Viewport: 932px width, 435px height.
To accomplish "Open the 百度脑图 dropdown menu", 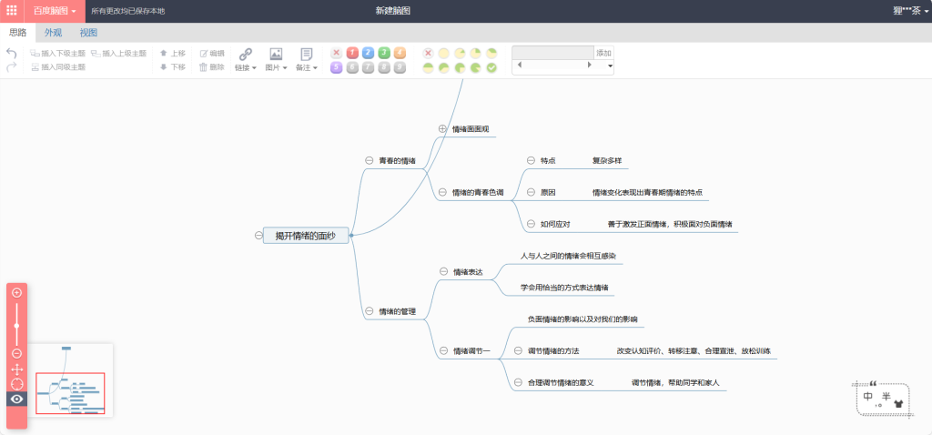I will click(54, 11).
